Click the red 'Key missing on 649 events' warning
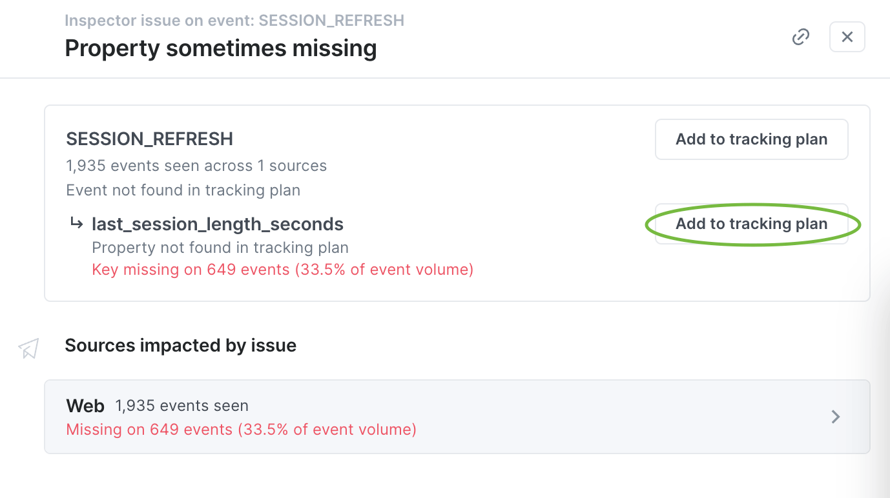Image resolution: width=890 pixels, height=498 pixels. 283,270
